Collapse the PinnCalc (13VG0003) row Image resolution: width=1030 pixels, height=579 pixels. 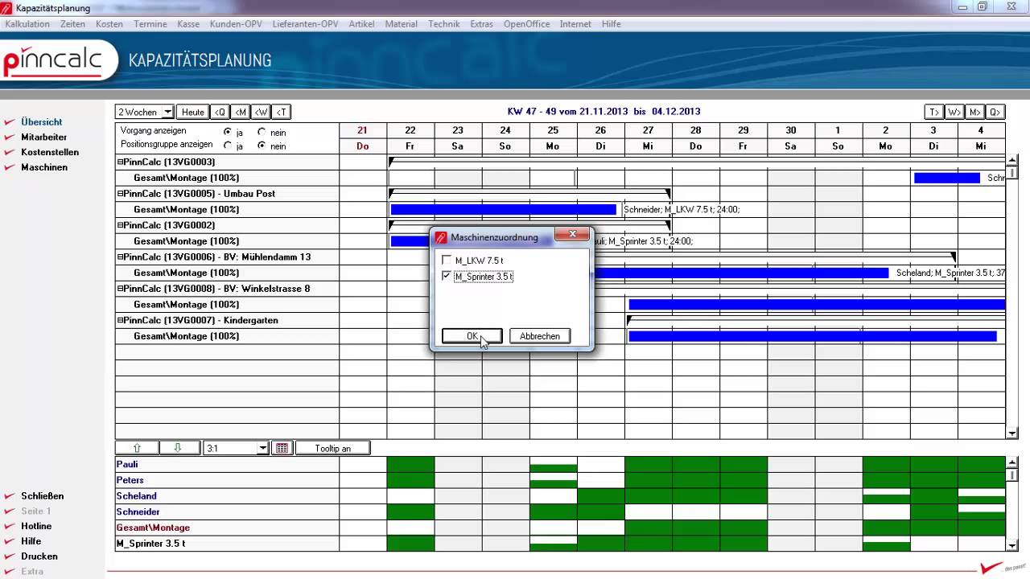click(x=120, y=162)
